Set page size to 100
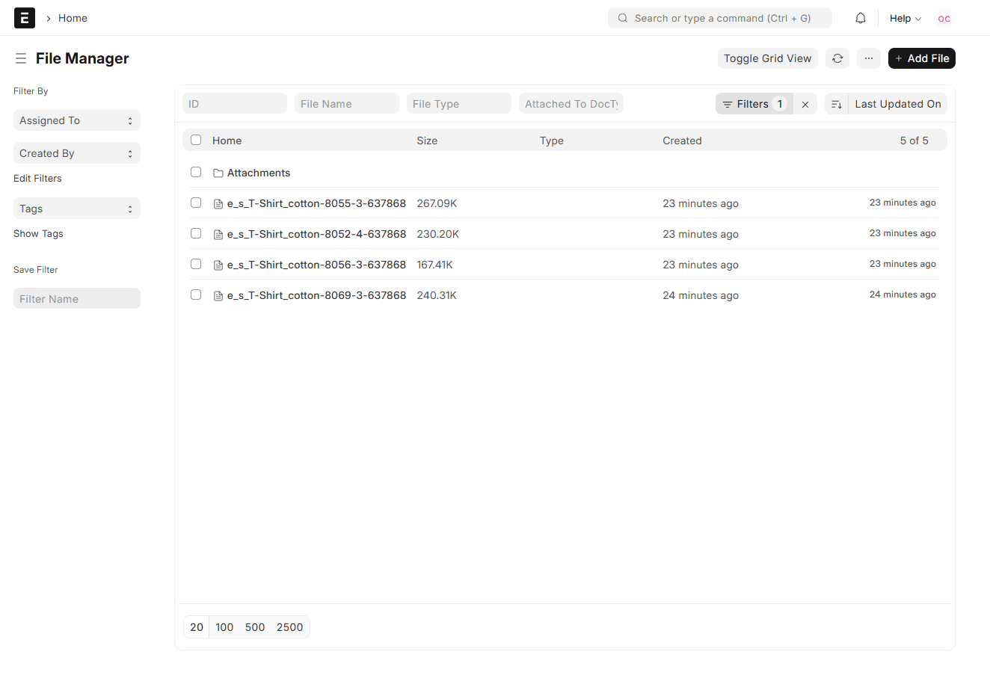990x684 pixels. pos(224,627)
